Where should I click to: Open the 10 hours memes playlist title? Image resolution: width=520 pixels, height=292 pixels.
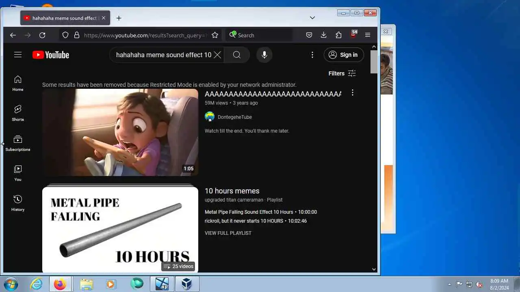tap(232, 191)
